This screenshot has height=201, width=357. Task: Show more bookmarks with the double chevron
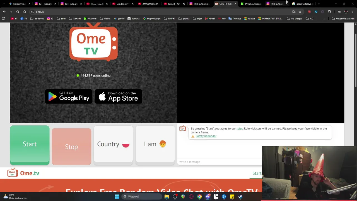click(324, 19)
